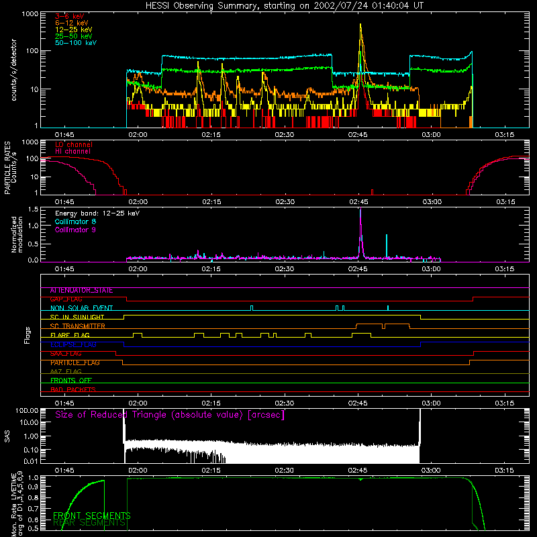Click the 0.9 tick on livetime axis

click(33, 487)
